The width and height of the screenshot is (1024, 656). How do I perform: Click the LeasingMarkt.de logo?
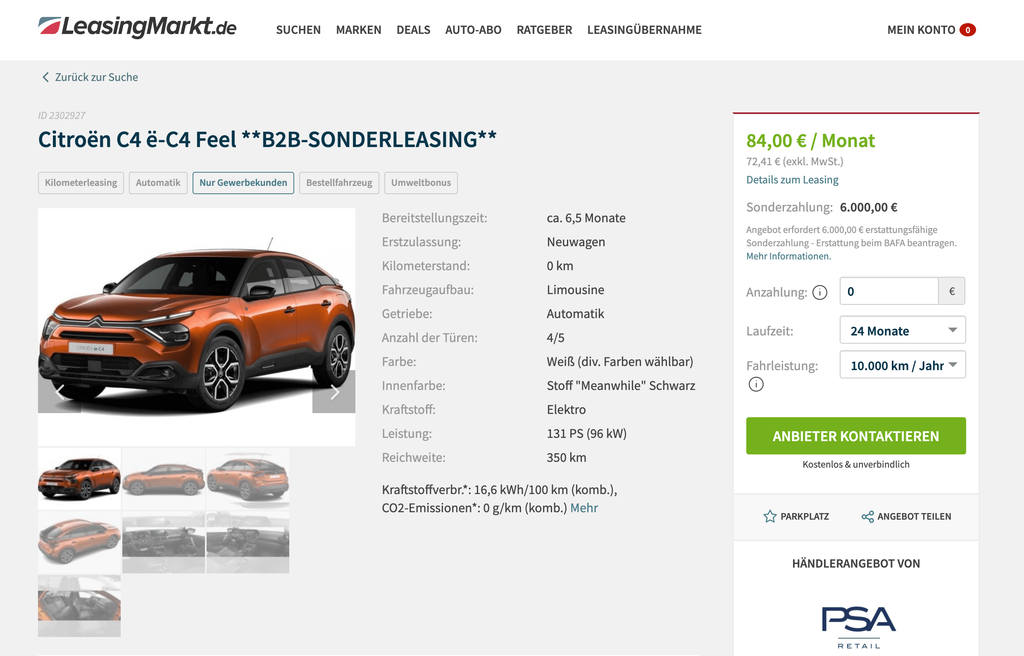(137, 27)
